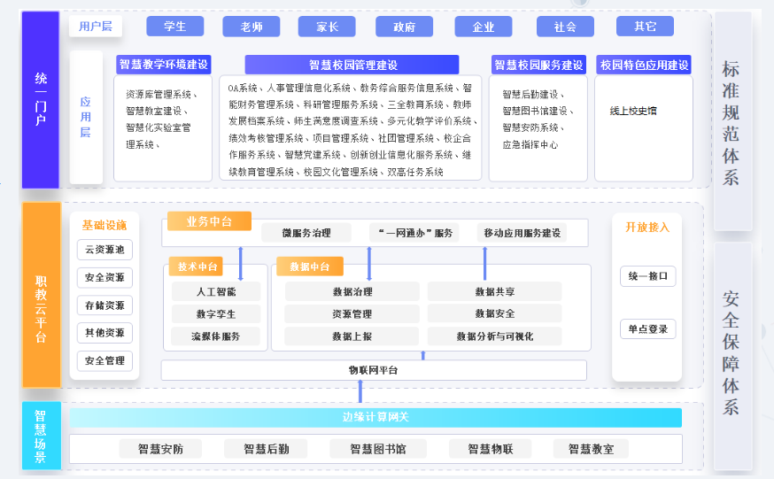Click the 安全管理 box under 基础设施
The image size is (774, 479).
[x=104, y=360]
